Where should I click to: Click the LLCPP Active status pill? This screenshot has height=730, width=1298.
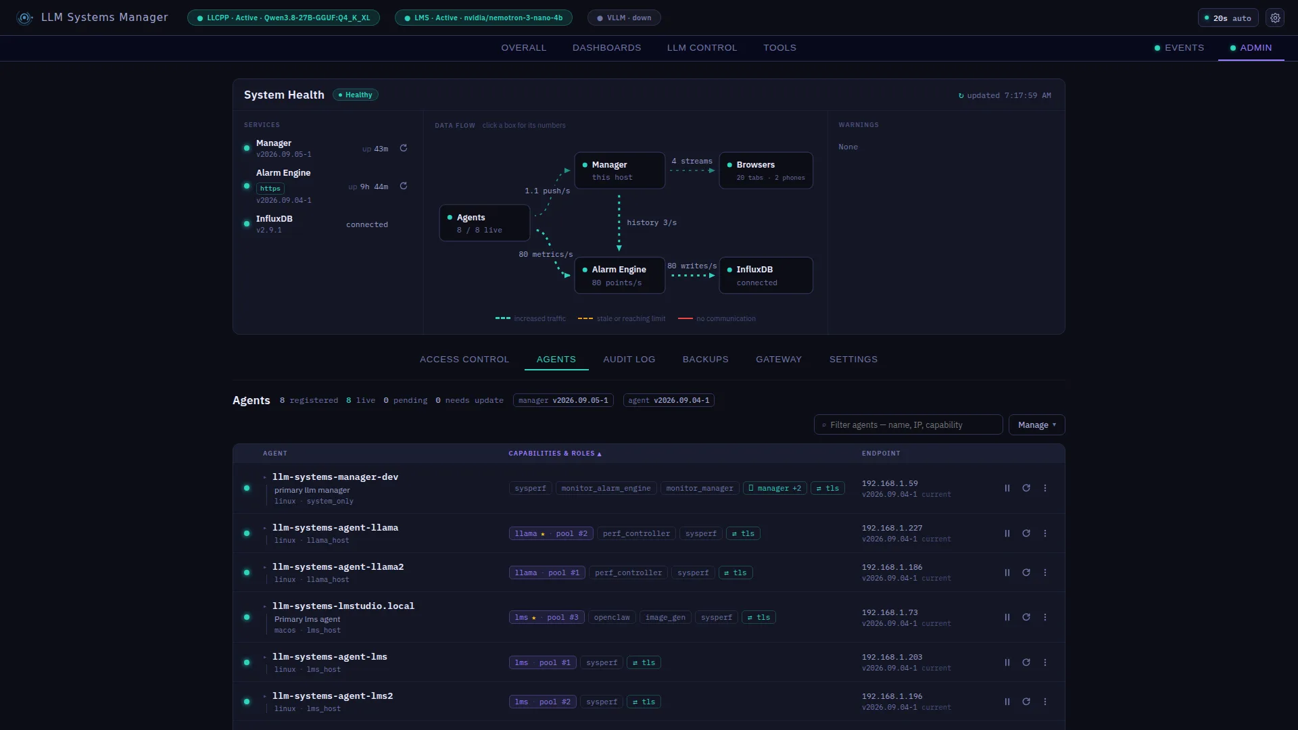(283, 18)
